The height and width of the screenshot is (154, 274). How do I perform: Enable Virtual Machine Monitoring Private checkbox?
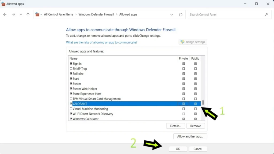click(x=184, y=109)
